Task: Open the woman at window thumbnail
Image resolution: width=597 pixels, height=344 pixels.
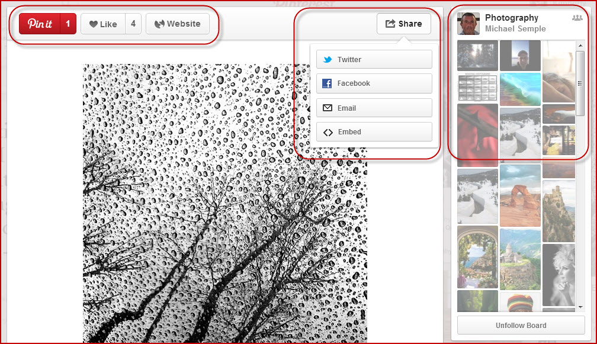Action: [x=559, y=140]
